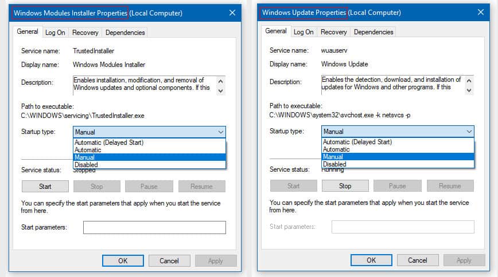
Task: Click OK in Windows Update Properties
Action: click(x=371, y=260)
